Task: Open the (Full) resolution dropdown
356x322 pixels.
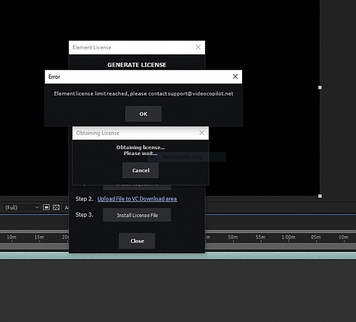Action: tap(21, 207)
